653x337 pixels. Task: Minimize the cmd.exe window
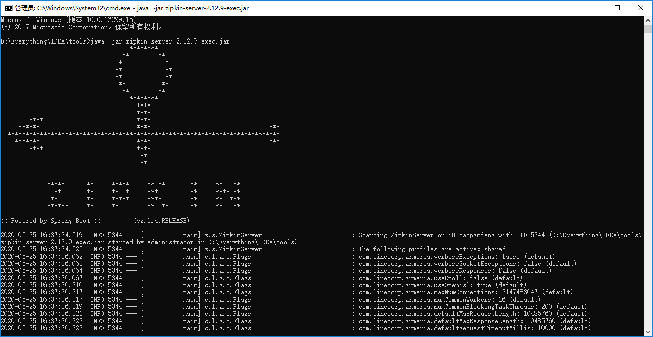click(x=594, y=8)
